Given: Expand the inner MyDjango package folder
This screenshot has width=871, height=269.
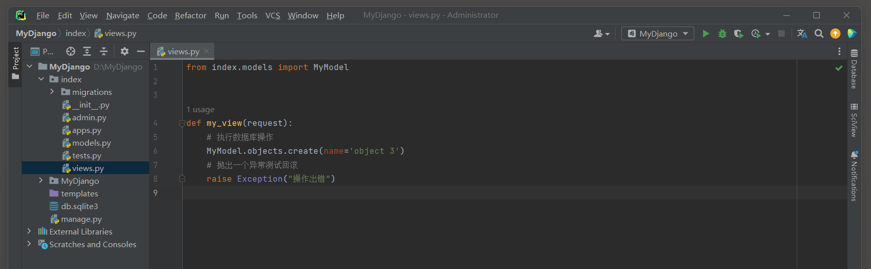Looking at the screenshot, I should (x=41, y=181).
